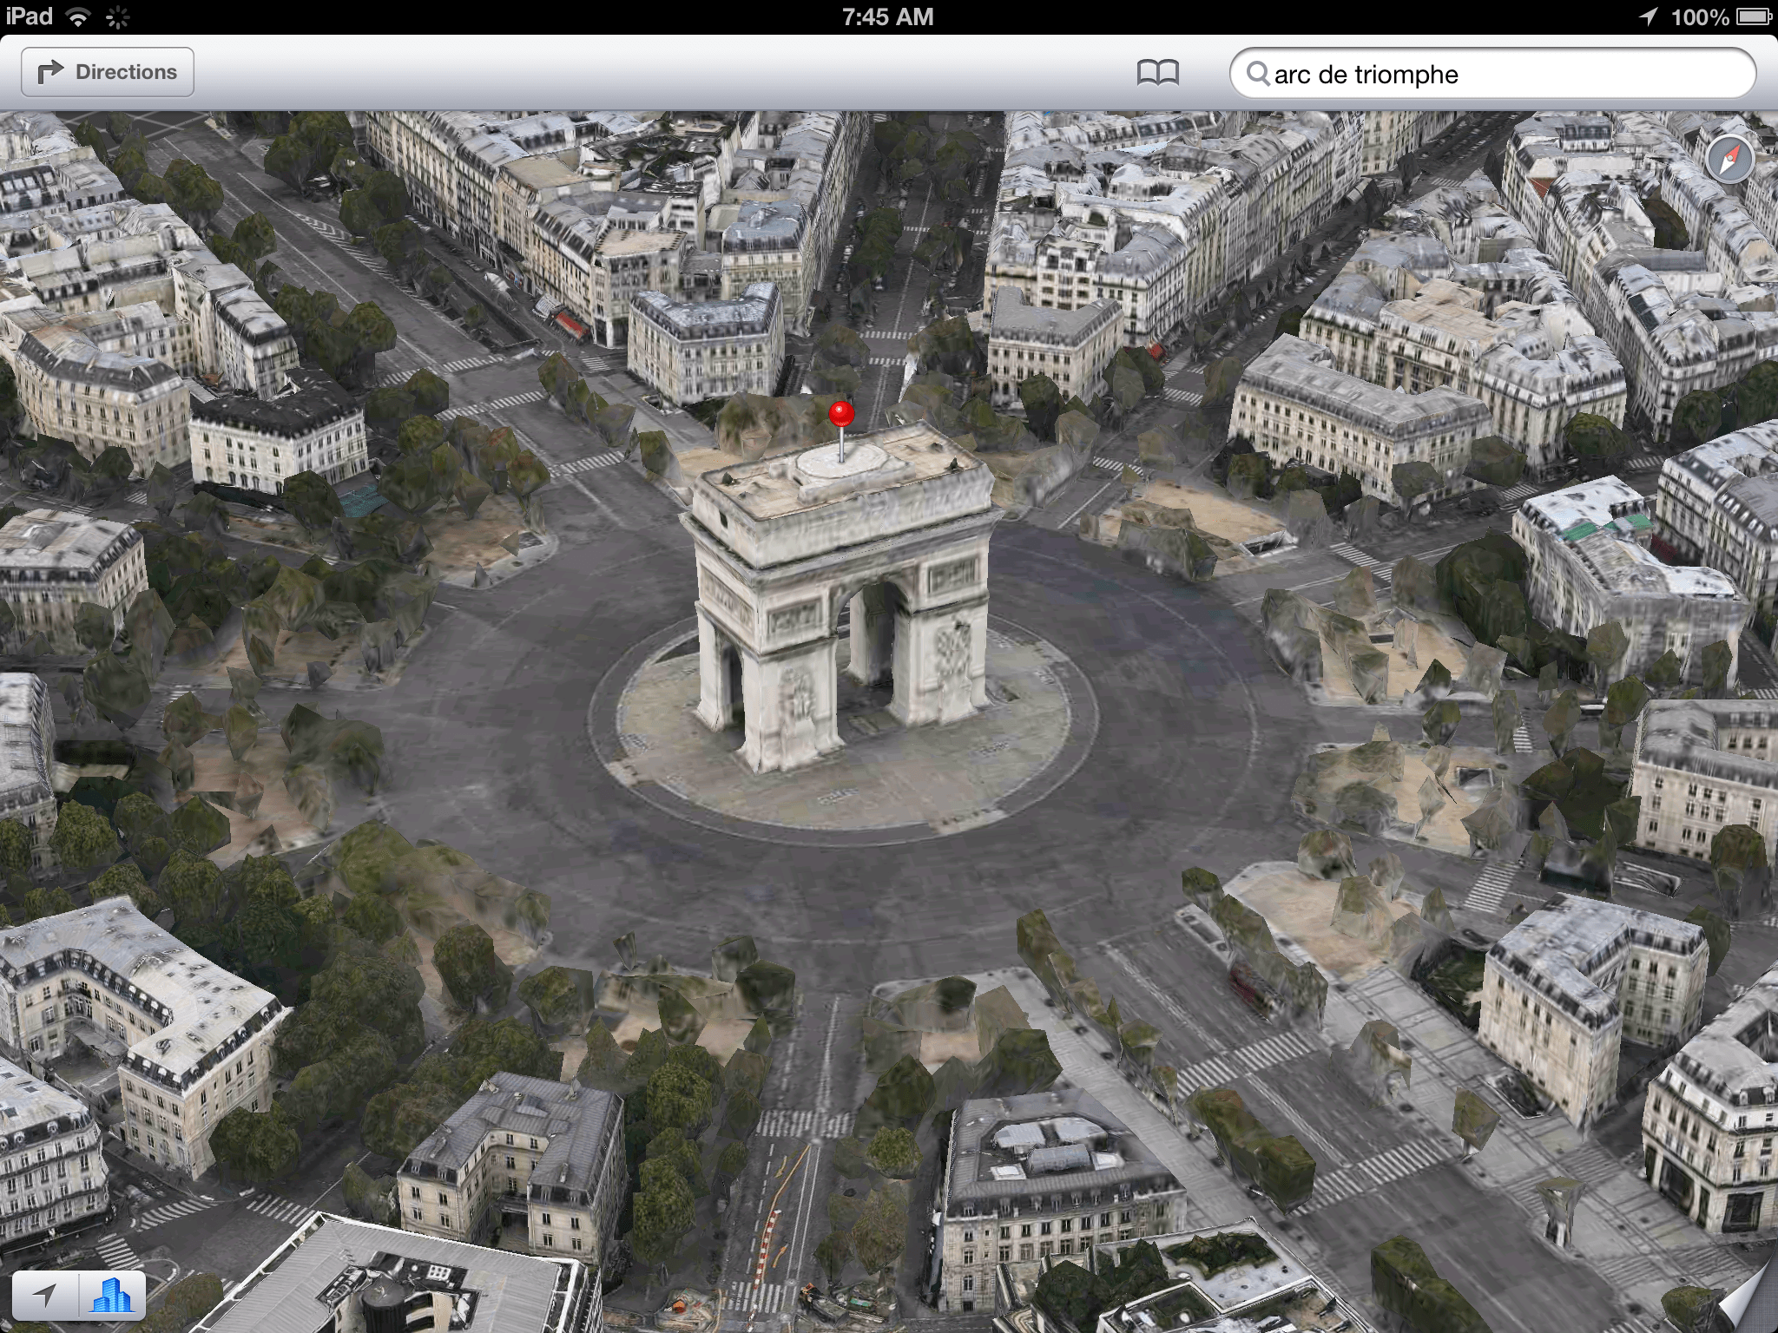Enable tracking of your current location
This screenshot has height=1333, width=1778.
43,1293
